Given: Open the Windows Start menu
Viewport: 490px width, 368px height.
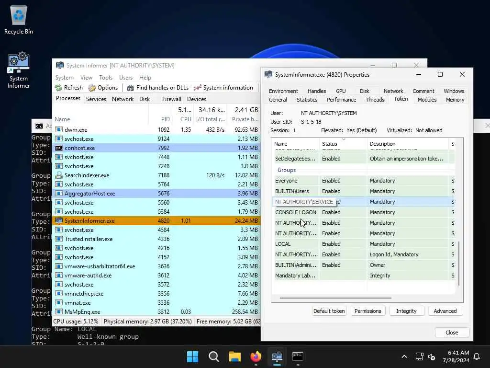Looking at the screenshot, I should tap(192, 356).
